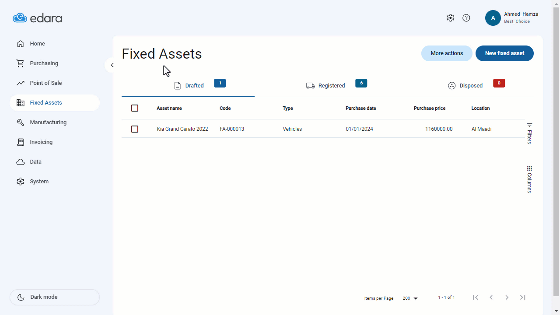Click the "Vehicles" type cell
560x315 pixels.
292,129
